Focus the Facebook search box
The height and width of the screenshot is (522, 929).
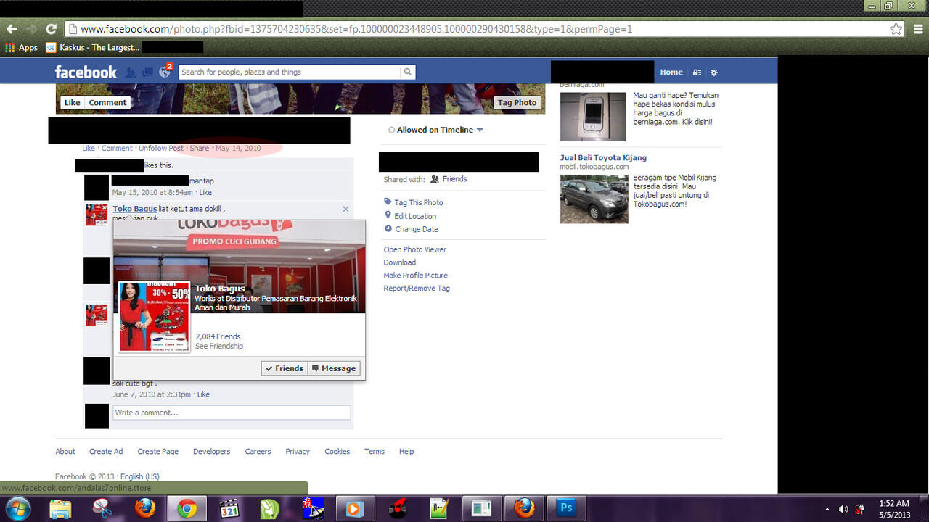(290, 72)
